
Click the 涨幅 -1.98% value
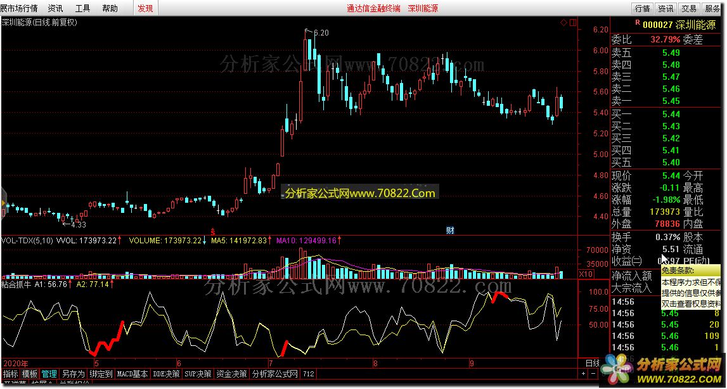click(x=665, y=200)
